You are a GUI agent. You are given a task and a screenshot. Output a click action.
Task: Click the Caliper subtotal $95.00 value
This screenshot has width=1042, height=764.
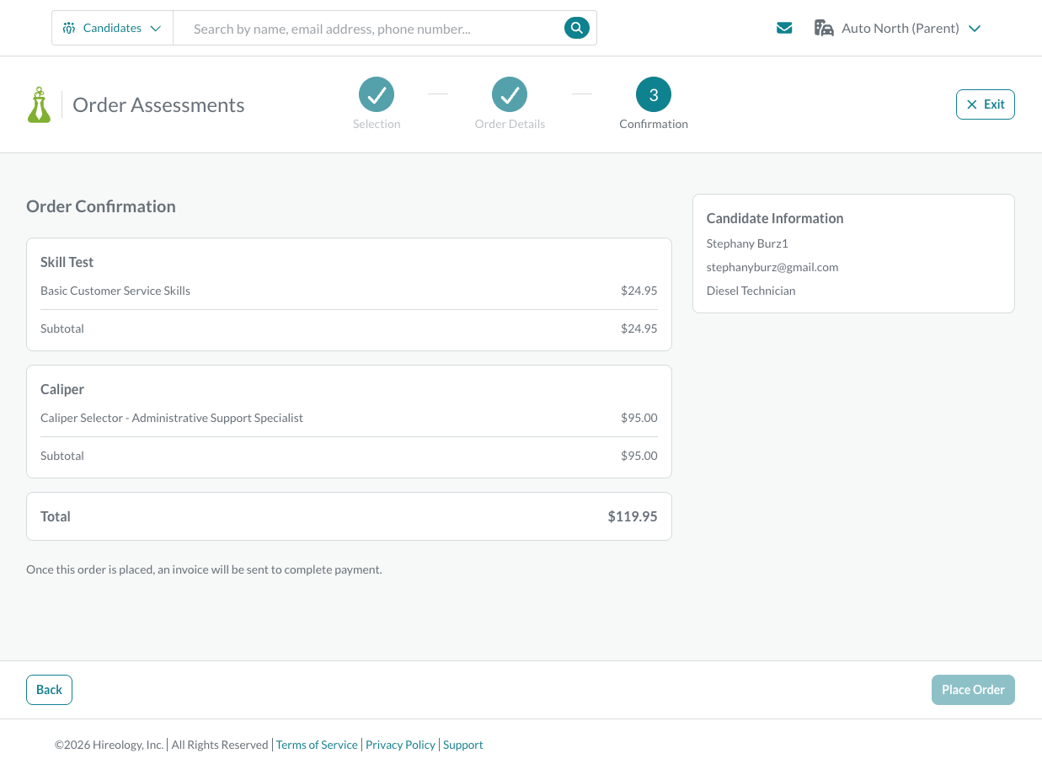point(639,456)
